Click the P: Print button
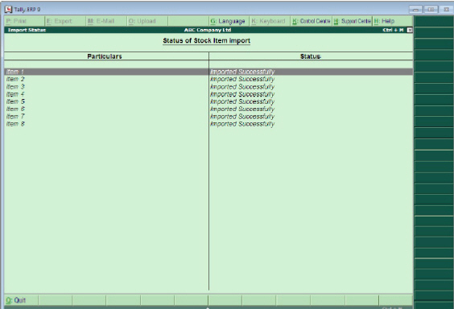Viewport: 454px width, 309px height. [24, 21]
